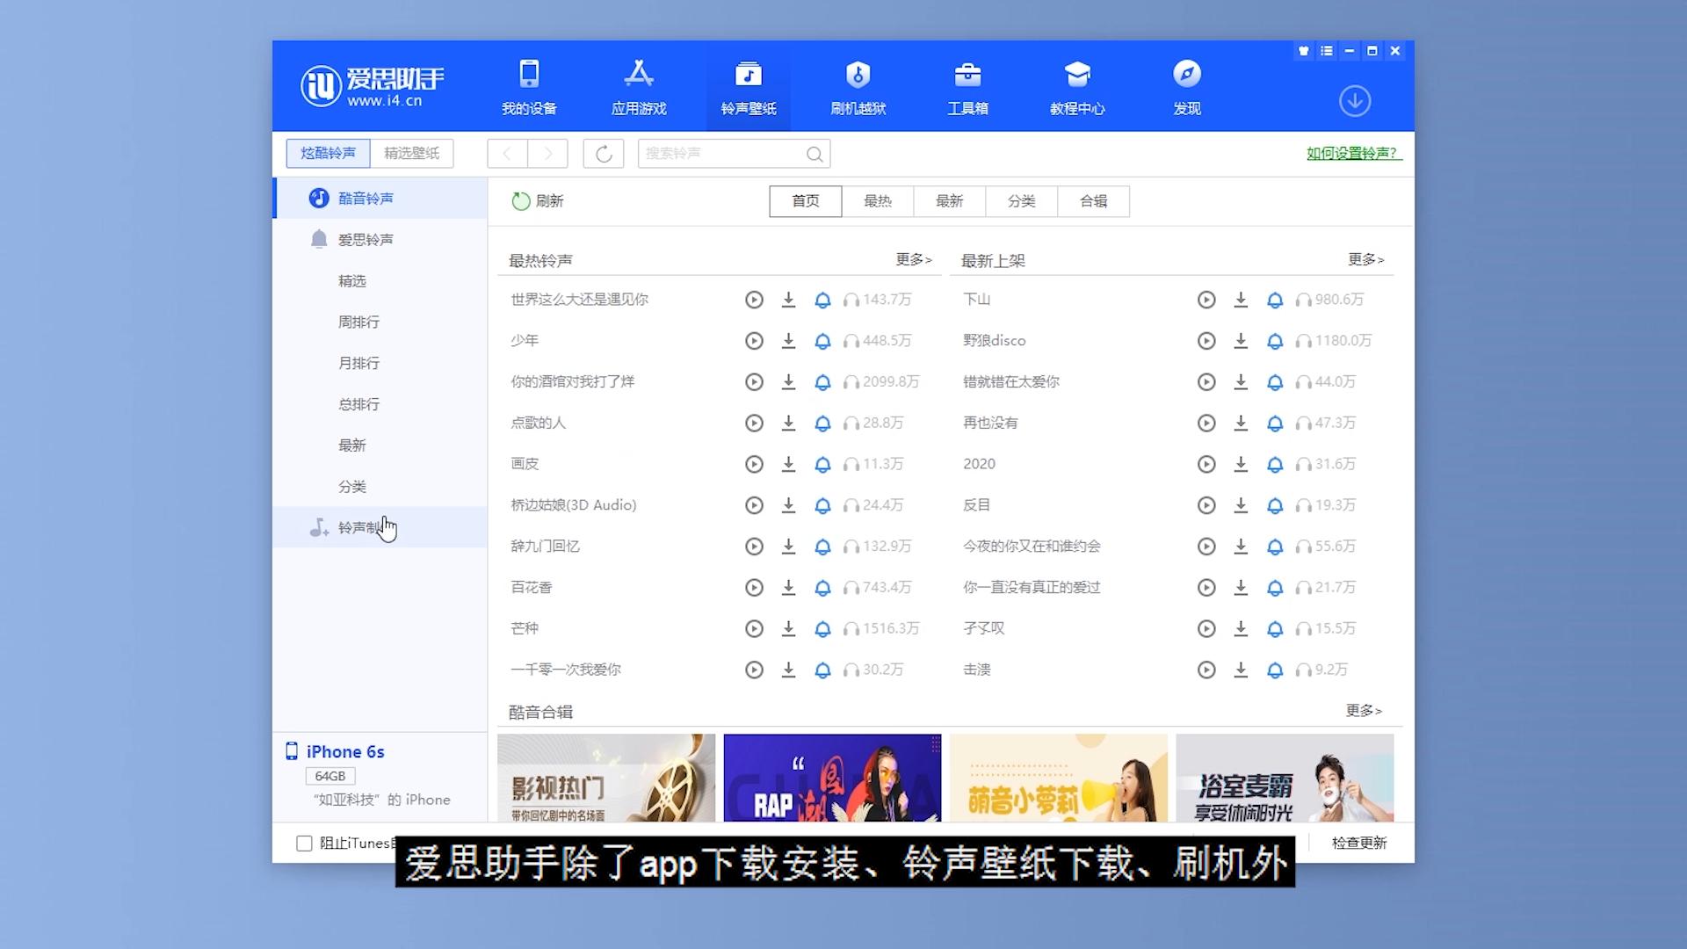Viewport: 1687px width, 949px height.
Task: Click the refresh arrow next to search box
Action: point(603,153)
